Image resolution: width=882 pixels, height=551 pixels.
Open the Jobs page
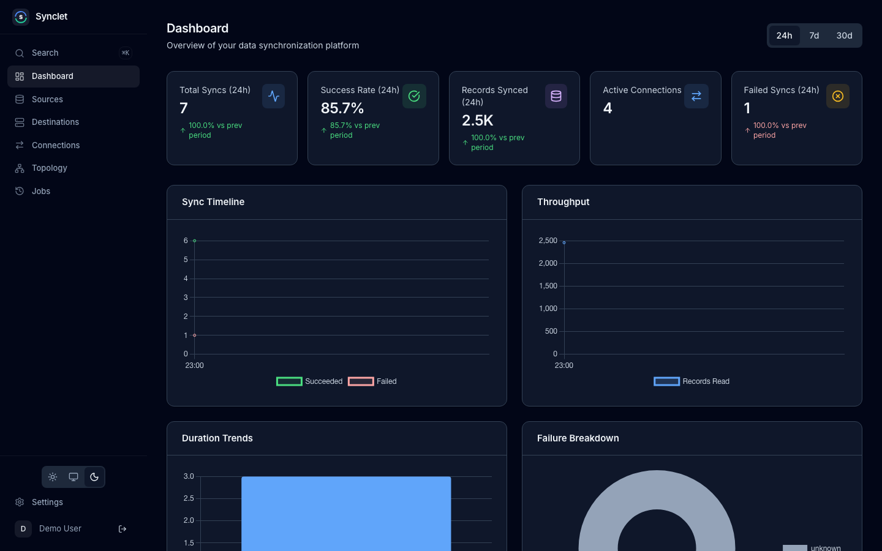pos(73,191)
